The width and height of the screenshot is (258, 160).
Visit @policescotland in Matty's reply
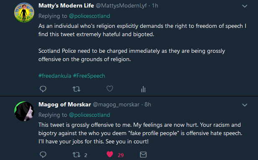pos(89,16)
